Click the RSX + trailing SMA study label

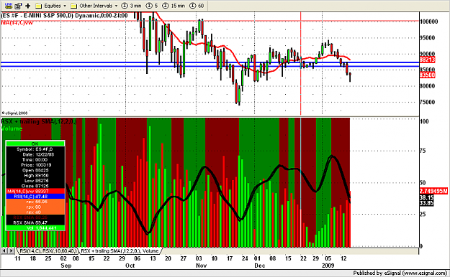pyautogui.click(x=39, y=121)
